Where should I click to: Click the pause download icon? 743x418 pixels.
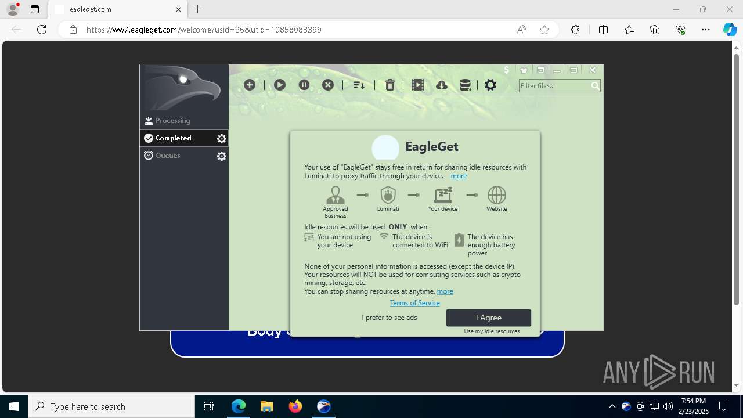pyautogui.click(x=304, y=85)
